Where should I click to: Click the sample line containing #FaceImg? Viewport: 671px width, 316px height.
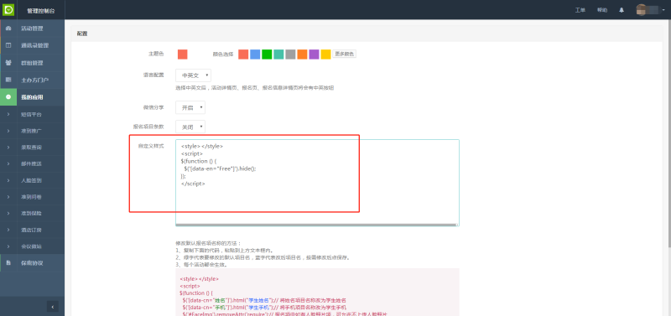(284, 314)
